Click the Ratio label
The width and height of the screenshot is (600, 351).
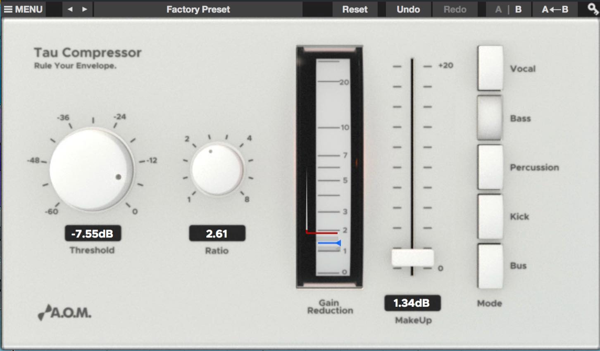click(217, 250)
